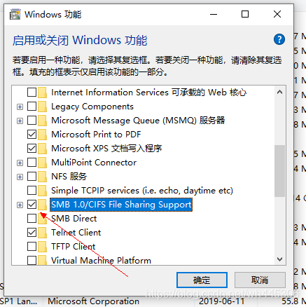Confirm changes with the 确定 button
Viewport: 306px width, 307px height.
click(202, 280)
